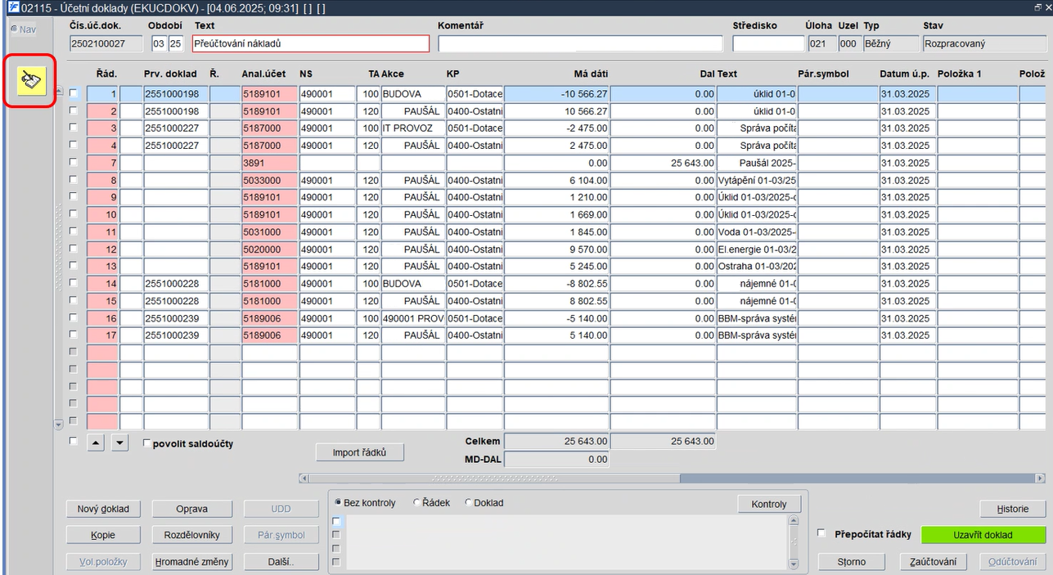Click the Text cell Voda 01-03/2025
The width and height of the screenshot is (1053, 575).
point(757,231)
